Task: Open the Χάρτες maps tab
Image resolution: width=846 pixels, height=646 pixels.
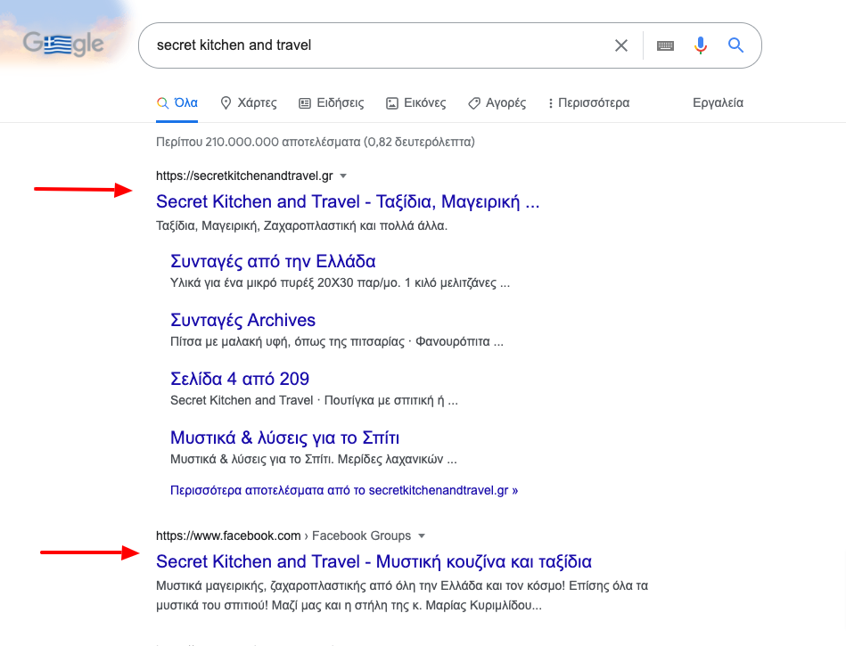Action: [x=249, y=102]
